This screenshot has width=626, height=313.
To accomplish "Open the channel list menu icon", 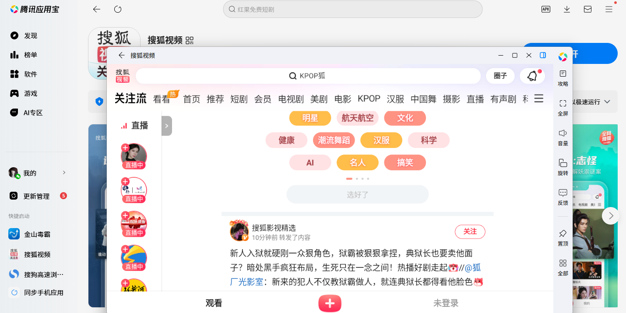I will (539, 98).
